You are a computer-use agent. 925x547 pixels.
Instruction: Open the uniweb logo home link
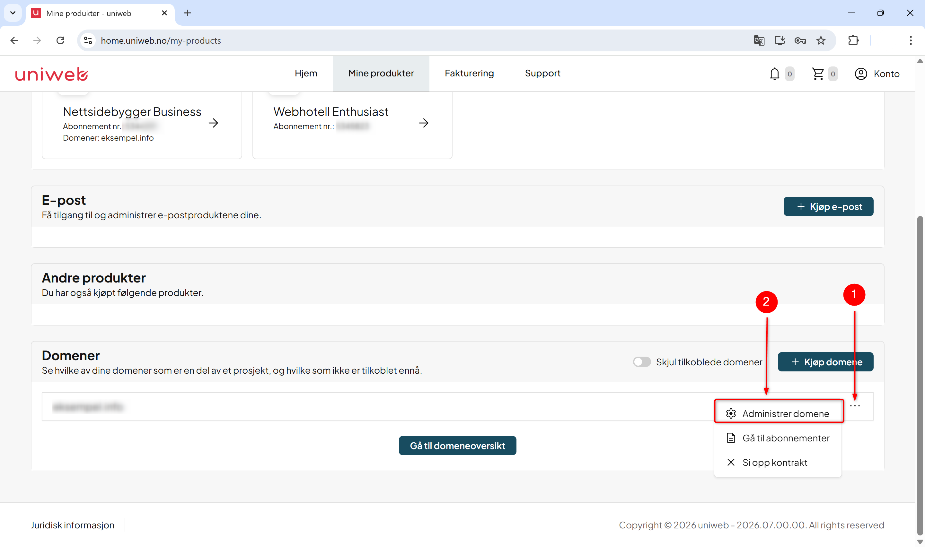(52, 74)
